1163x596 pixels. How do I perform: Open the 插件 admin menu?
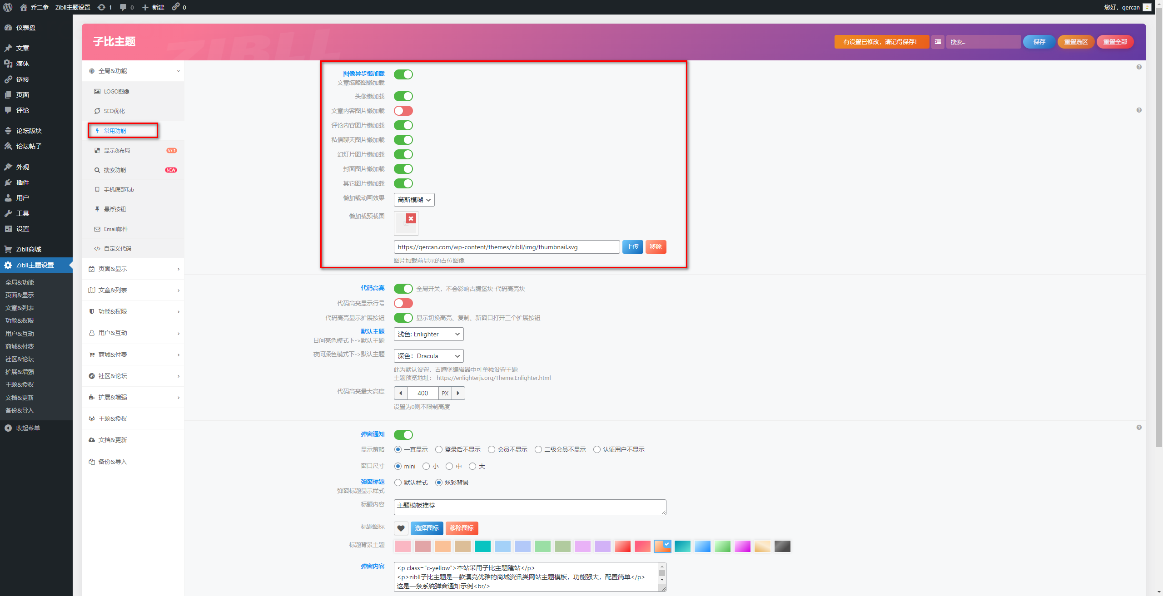(23, 182)
